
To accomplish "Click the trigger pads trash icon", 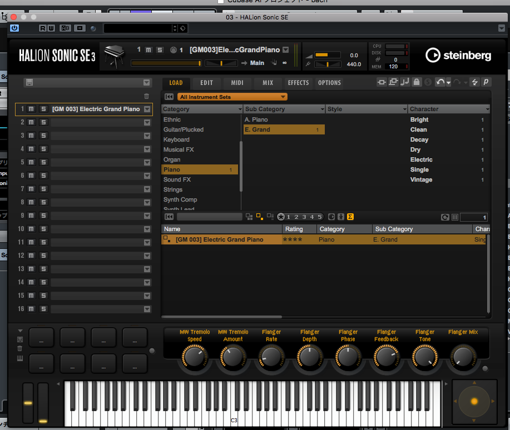I will click(20, 349).
